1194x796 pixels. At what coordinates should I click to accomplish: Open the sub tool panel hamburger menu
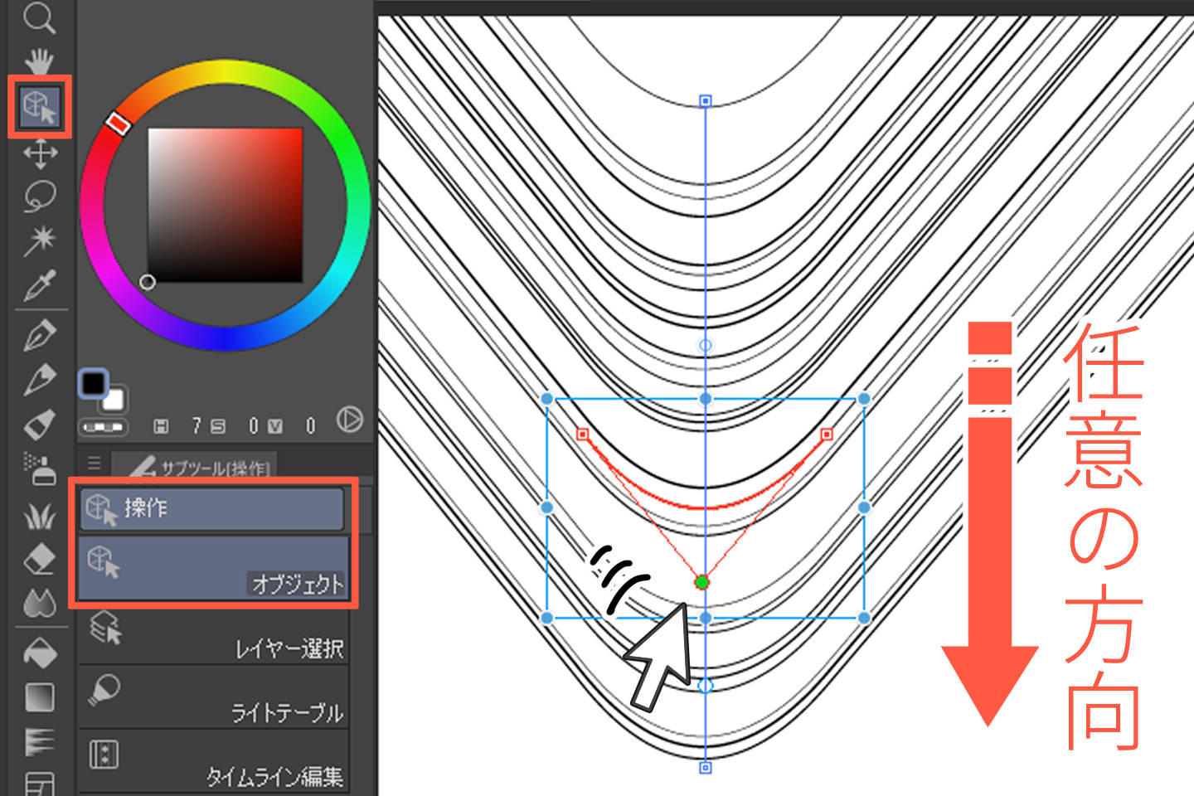tap(94, 463)
